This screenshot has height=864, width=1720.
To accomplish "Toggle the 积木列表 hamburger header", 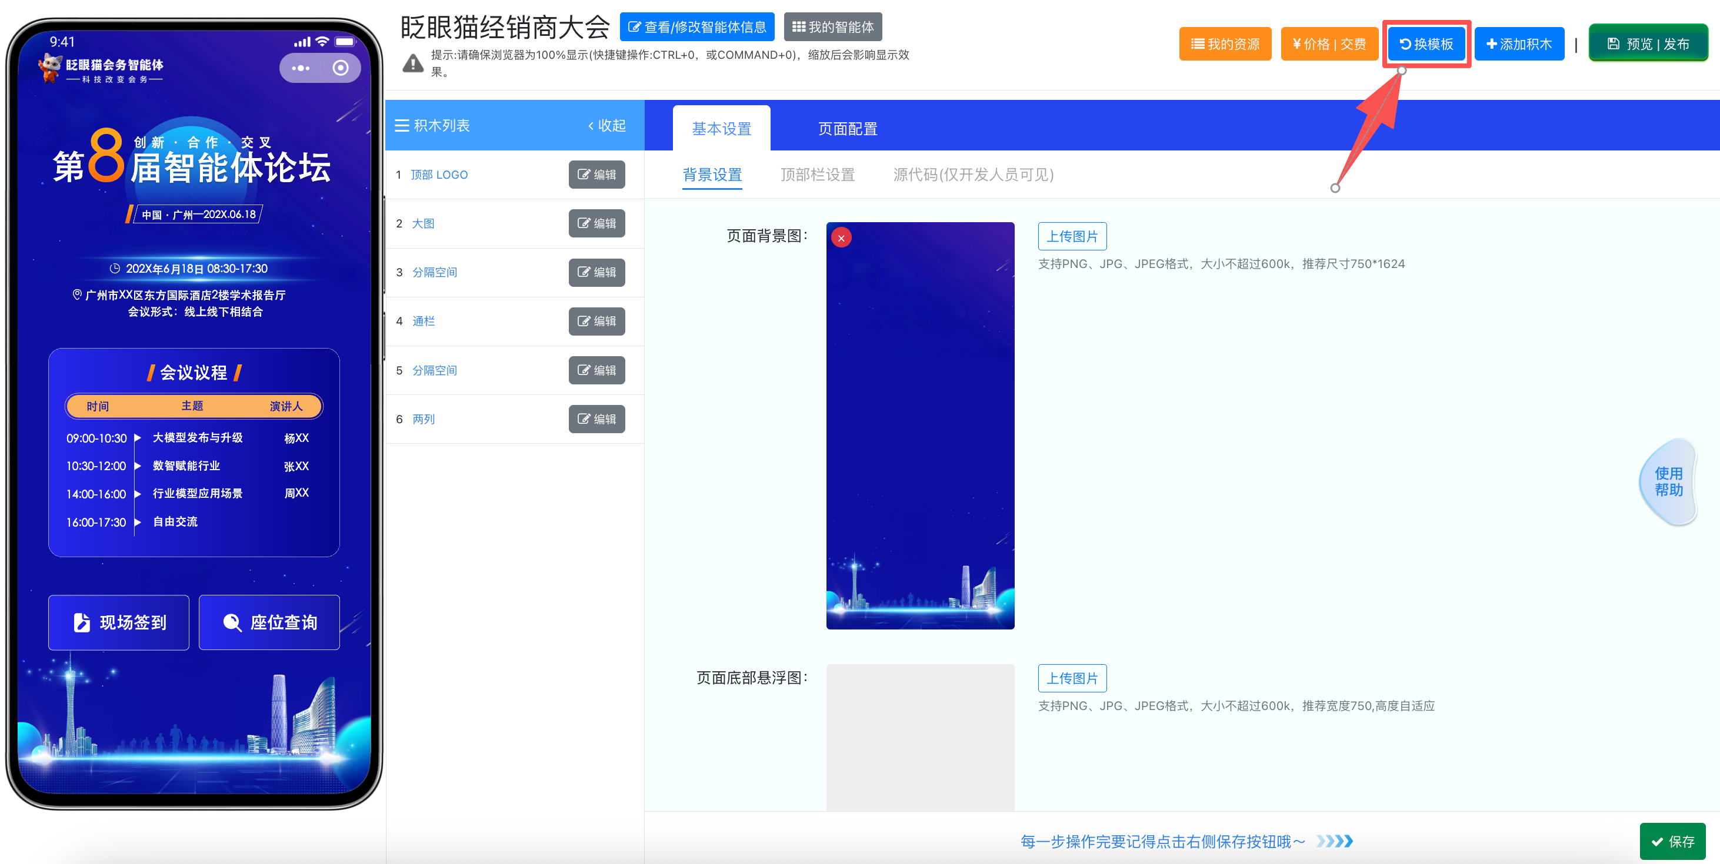I will pyautogui.click(x=433, y=125).
